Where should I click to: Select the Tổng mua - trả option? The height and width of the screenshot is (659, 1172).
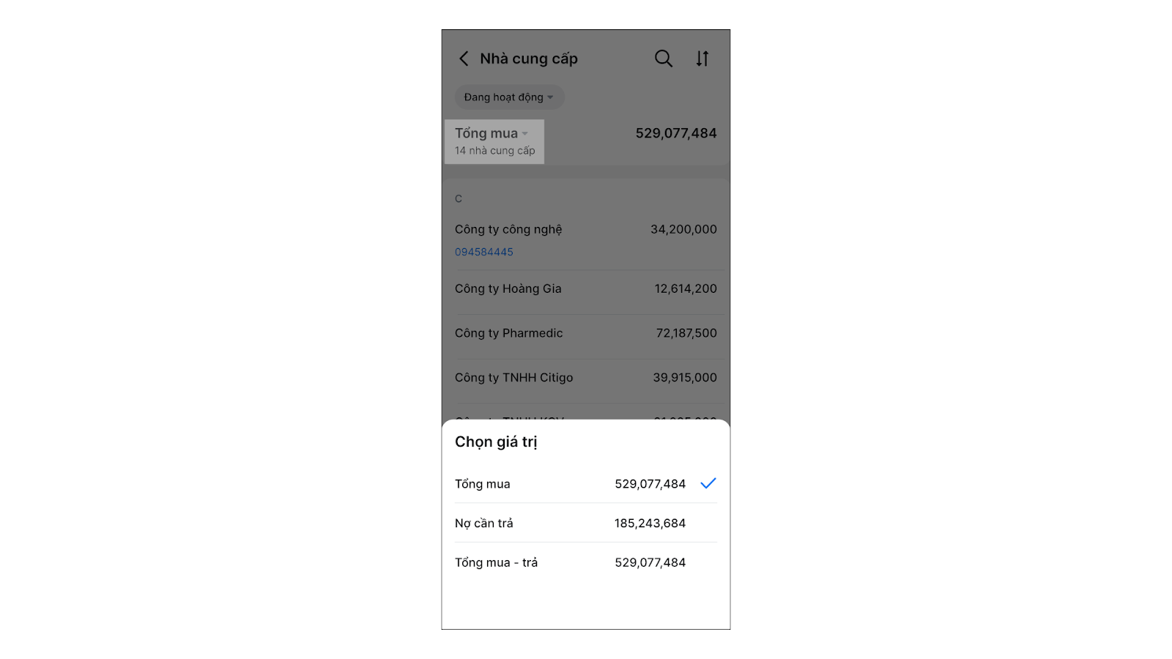(x=586, y=562)
